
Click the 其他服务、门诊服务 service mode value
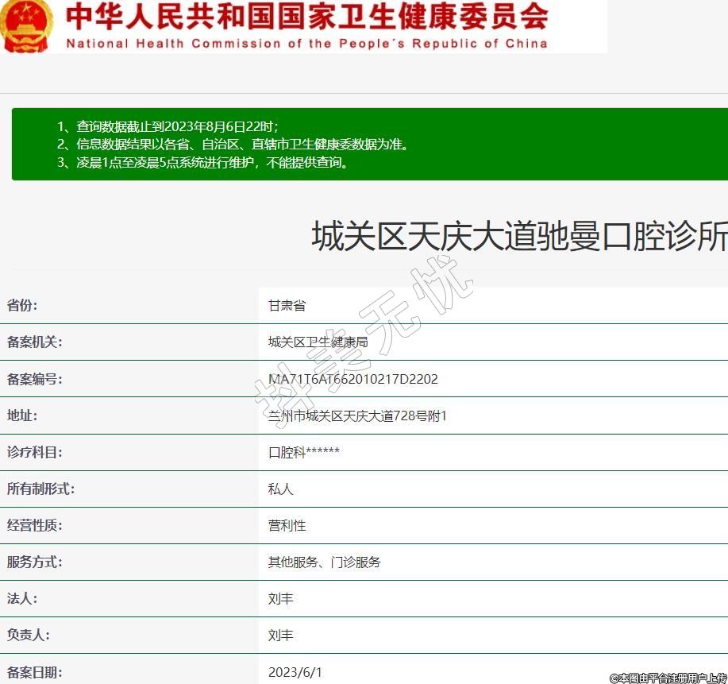(324, 562)
